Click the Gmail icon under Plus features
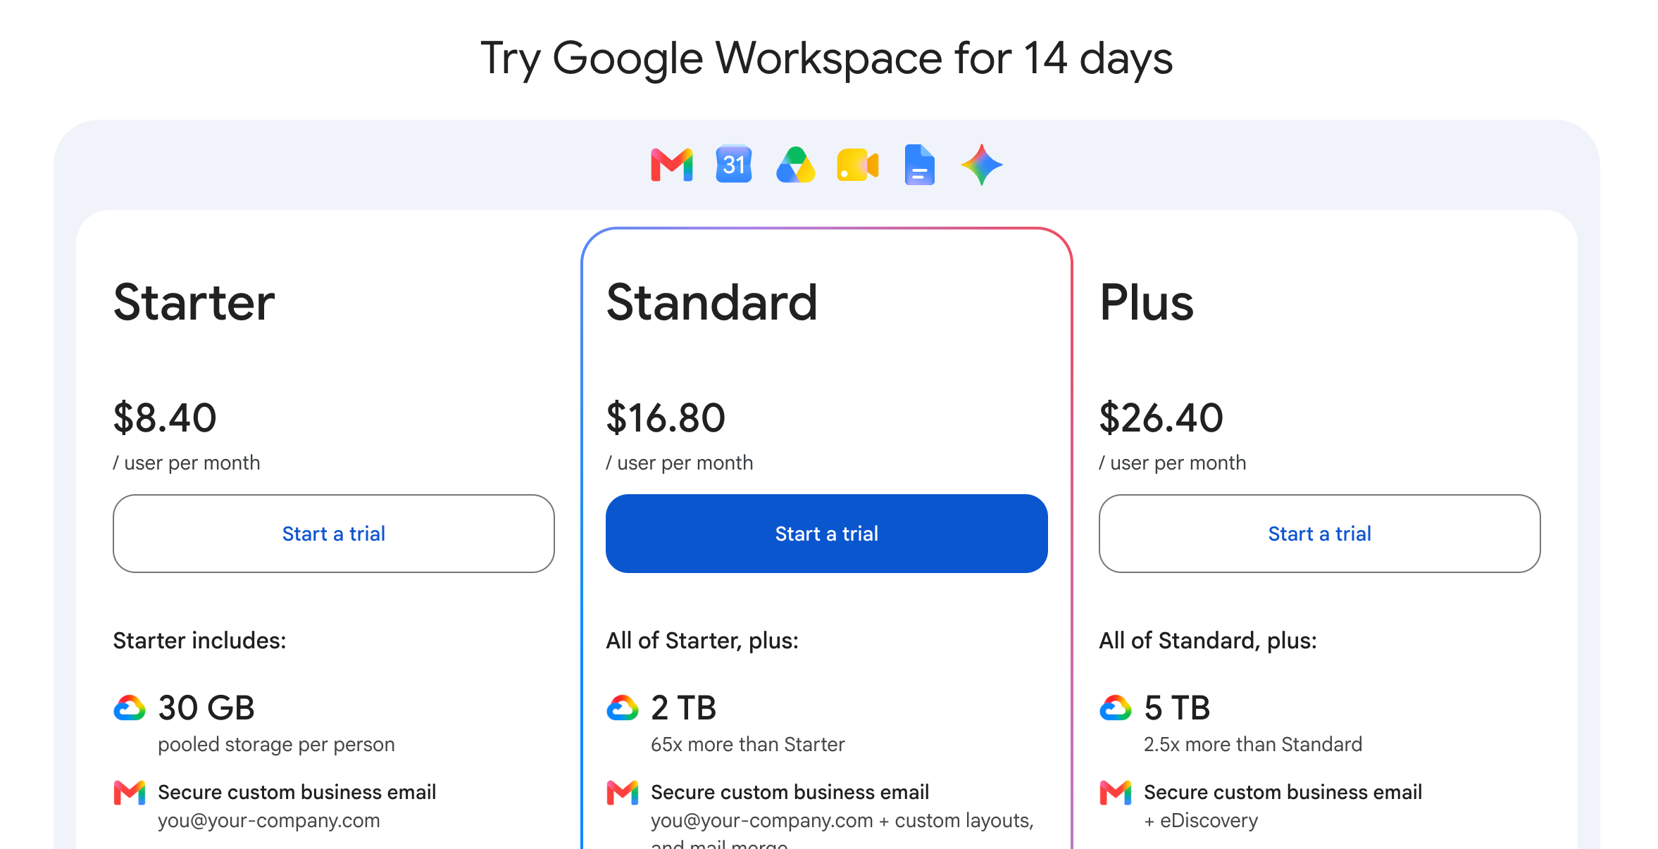 click(1116, 793)
